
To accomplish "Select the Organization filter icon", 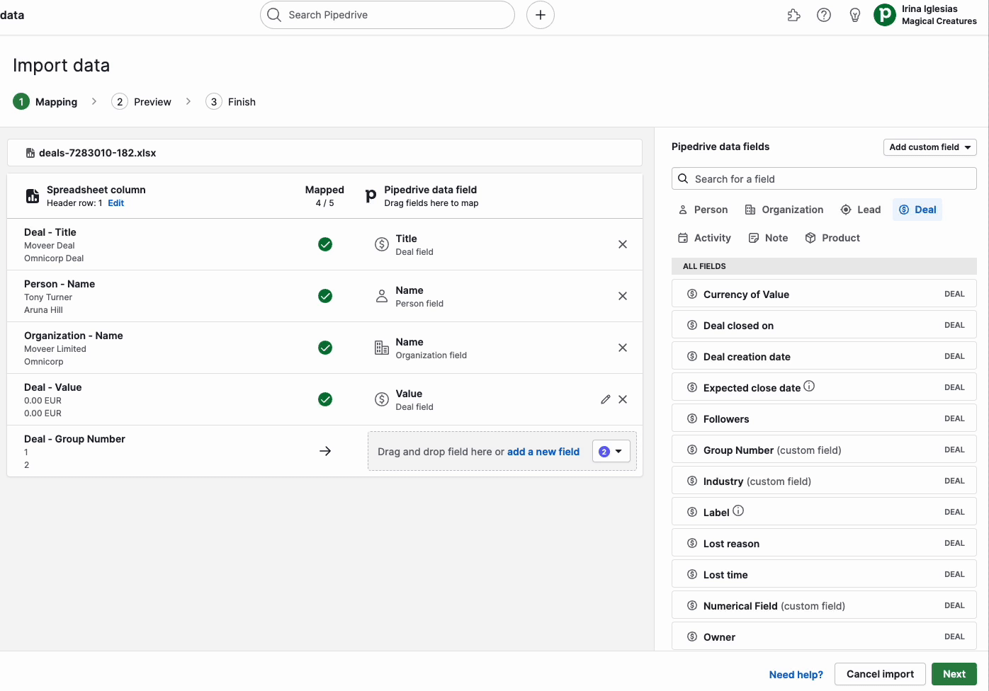I will [x=749, y=209].
